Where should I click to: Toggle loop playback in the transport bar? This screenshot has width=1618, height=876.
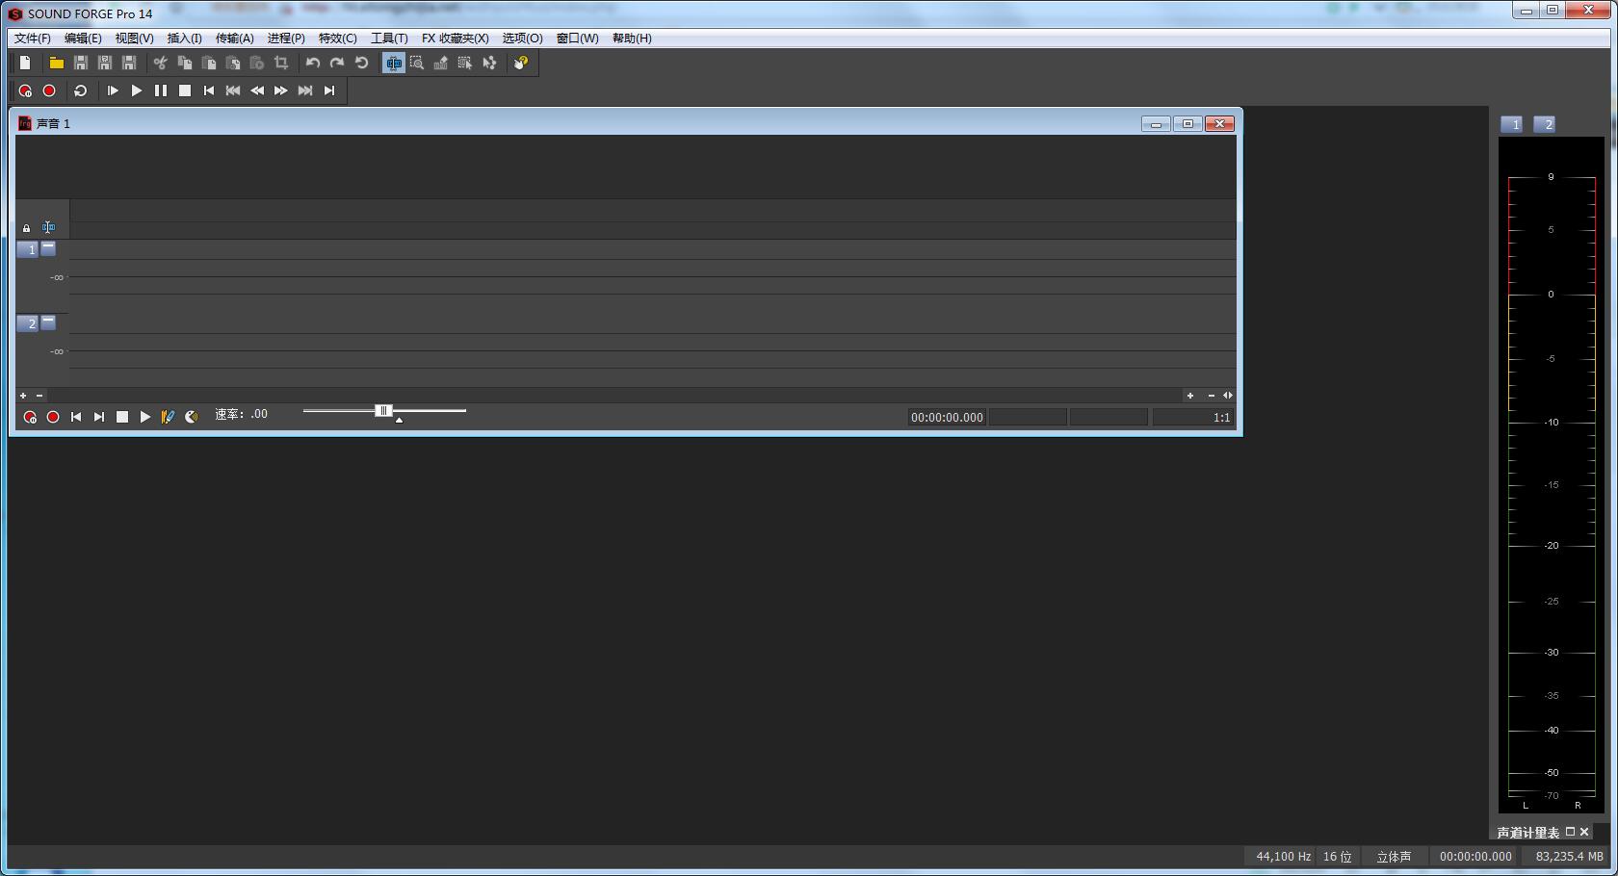[x=81, y=90]
